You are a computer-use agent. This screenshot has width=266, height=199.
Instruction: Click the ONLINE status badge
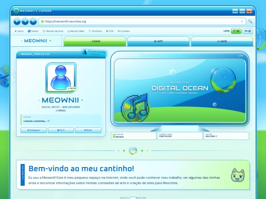point(72,88)
